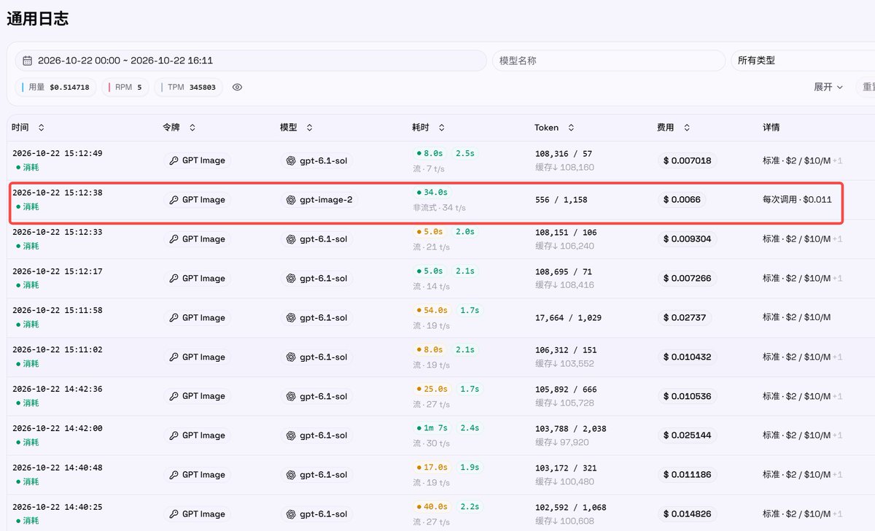Click cost $ 0.010536
The width and height of the screenshot is (875, 531).
687,396
